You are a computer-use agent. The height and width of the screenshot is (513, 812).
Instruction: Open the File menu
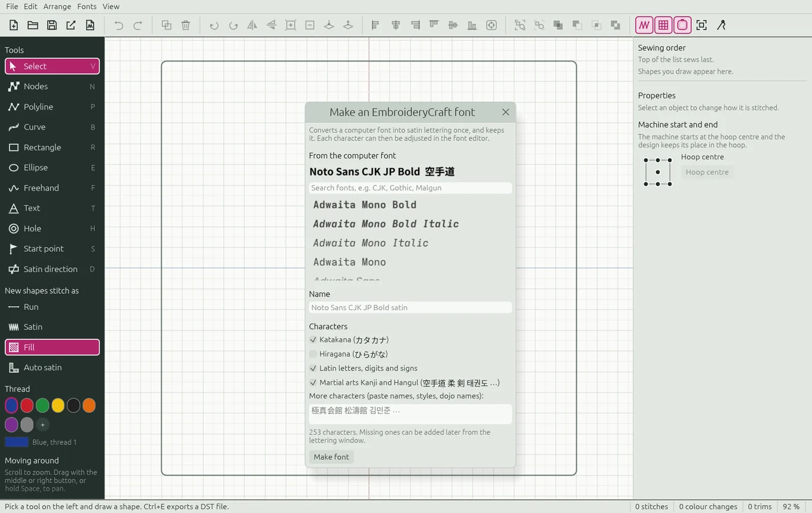pos(11,7)
